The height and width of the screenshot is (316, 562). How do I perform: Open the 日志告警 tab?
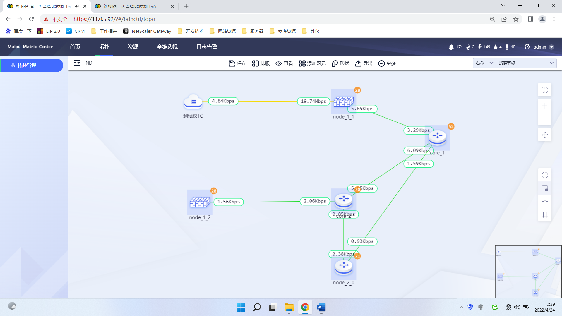point(207,47)
